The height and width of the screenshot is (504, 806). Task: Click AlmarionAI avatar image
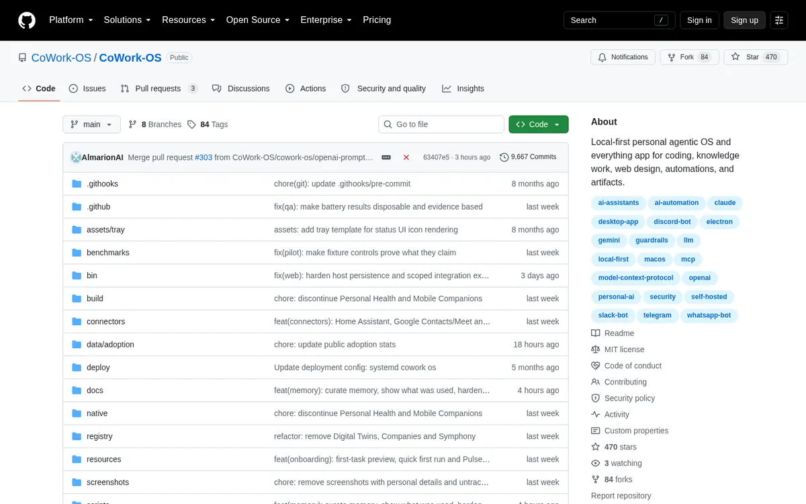coord(75,157)
